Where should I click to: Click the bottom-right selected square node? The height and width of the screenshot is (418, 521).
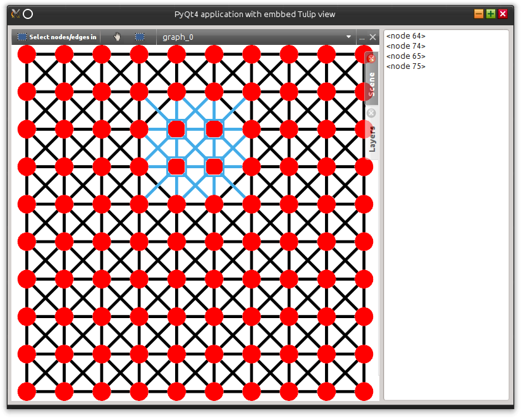(214, 166)
